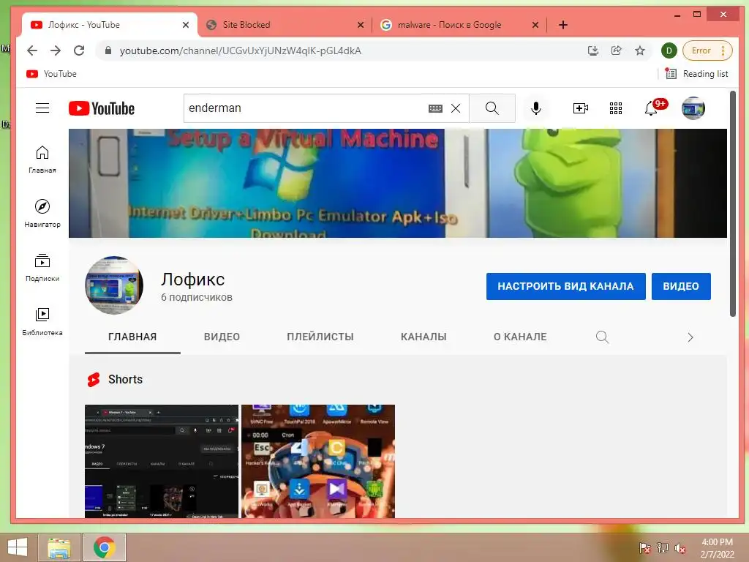Open the account avatar menu
Screen dimensions: 749x562
[x=693, y=108]
